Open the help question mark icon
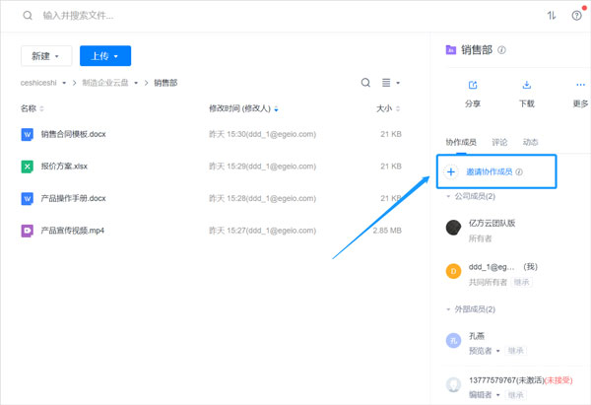Viewport: 591px width, 405px height. [576, 16]
